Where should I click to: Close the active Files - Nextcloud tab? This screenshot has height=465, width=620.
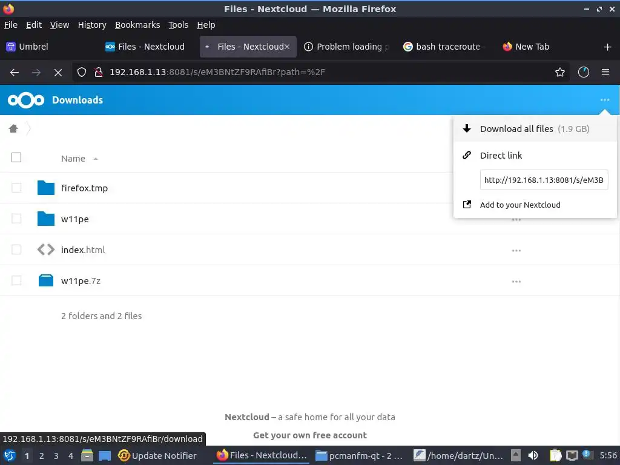[x=287, y=47]
